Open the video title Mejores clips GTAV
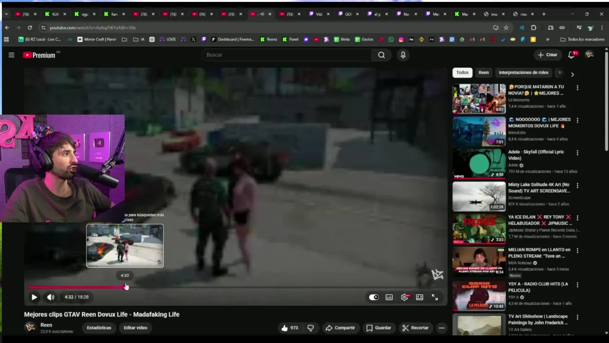 102,314
